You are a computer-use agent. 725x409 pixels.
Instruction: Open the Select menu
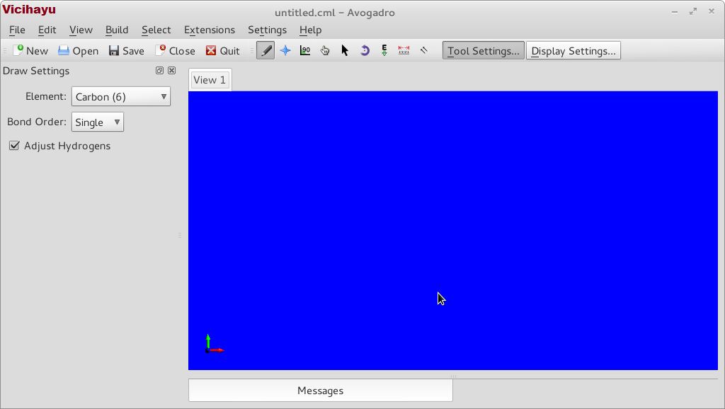(x=156, y=30)
